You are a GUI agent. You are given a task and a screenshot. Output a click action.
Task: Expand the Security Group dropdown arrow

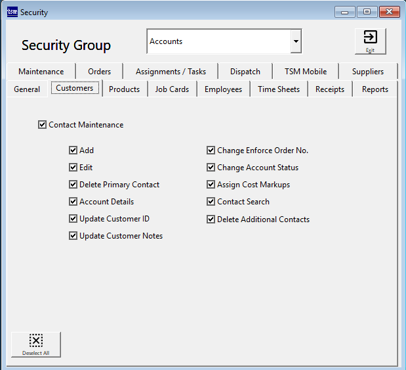296,41
